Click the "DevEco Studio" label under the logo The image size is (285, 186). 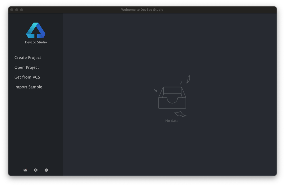36,42
